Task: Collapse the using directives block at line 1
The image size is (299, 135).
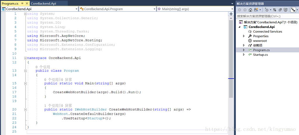Action: (25, 14)
